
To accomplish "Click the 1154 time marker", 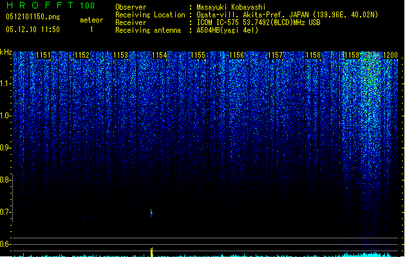I will 160,55.
